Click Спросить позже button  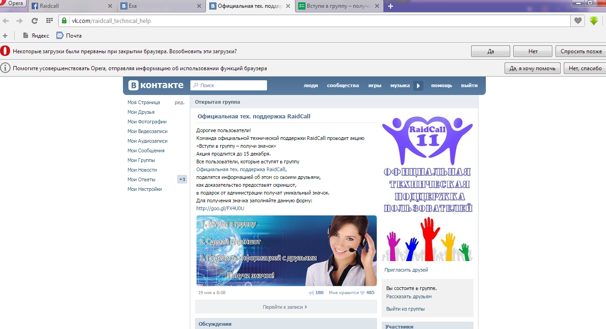click(581, 51)
